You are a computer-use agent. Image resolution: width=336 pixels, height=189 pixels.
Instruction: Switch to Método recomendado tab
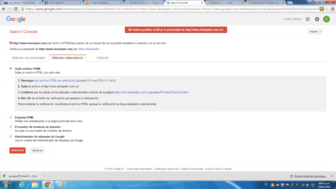tap(29, 58)
